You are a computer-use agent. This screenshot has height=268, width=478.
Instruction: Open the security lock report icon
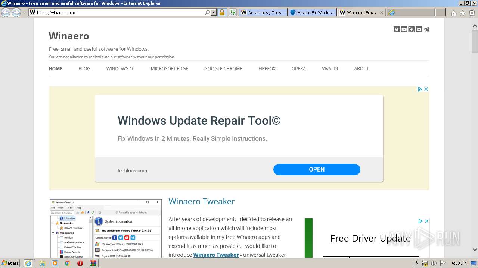[222, 12]
